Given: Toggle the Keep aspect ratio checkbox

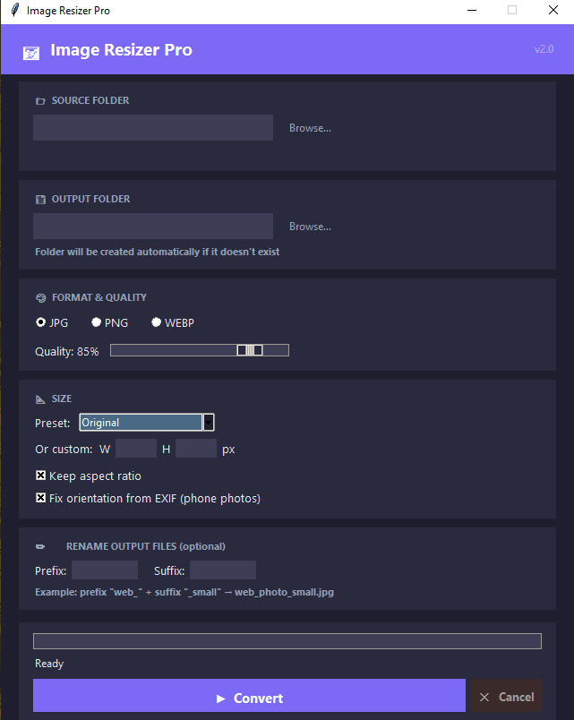Looking at the screenshot, I should tap(41, 476).
